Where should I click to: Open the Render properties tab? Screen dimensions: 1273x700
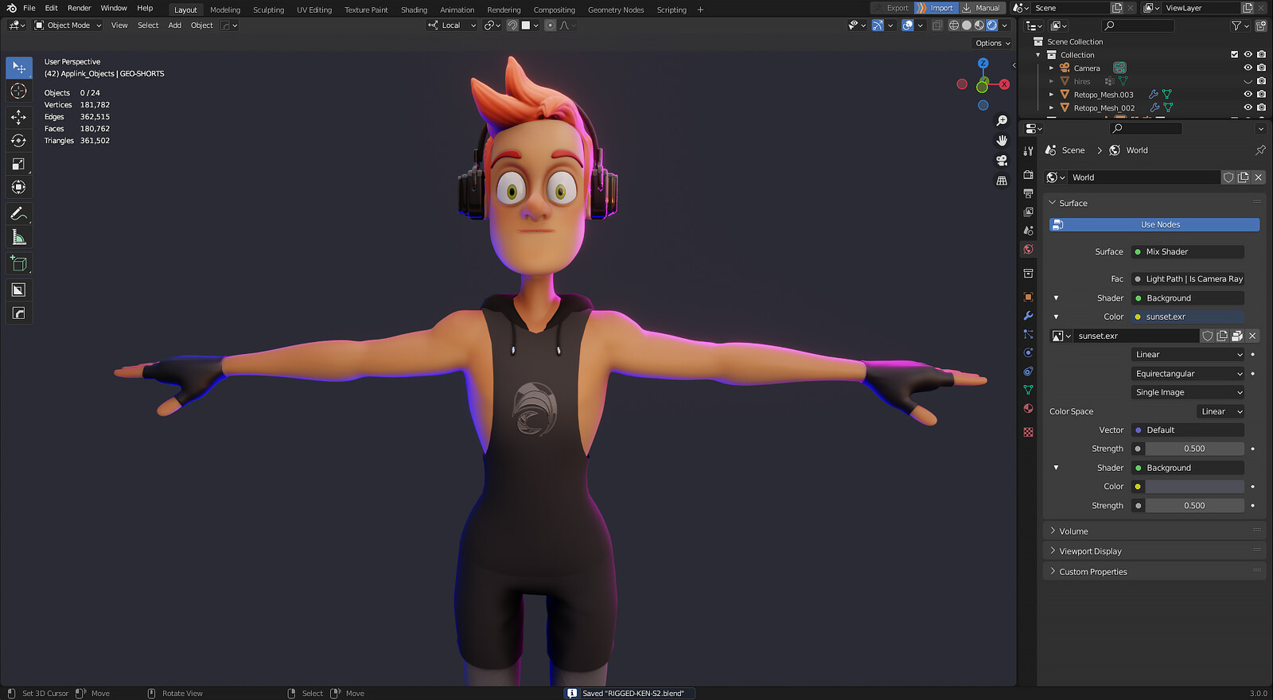(x=1029, y=174)
